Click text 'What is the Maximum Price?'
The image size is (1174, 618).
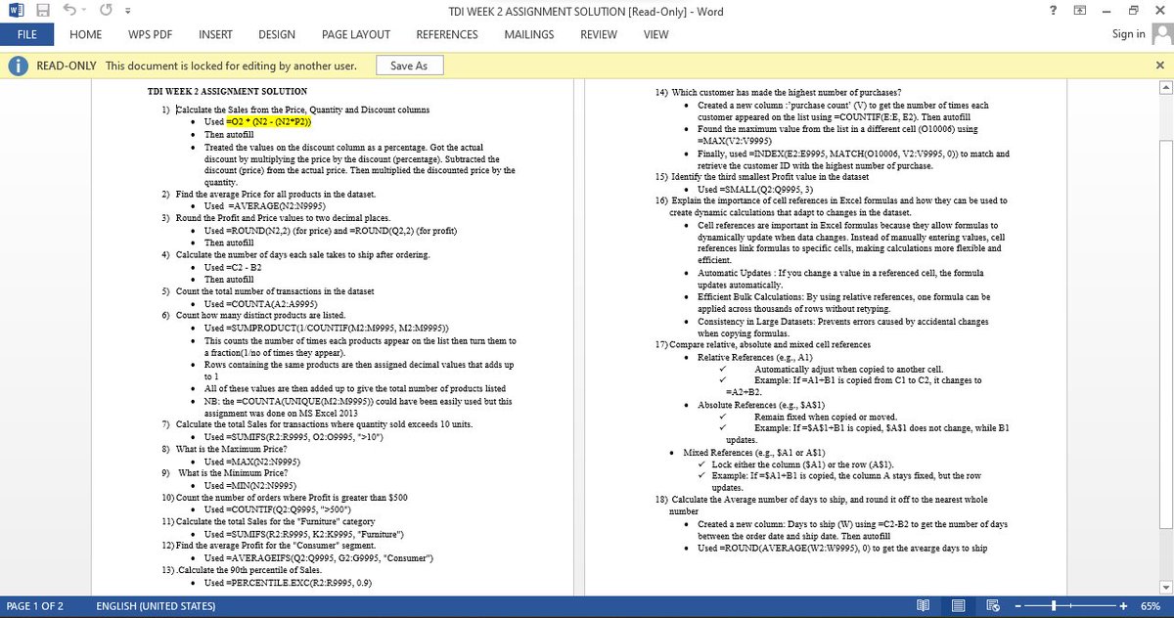tap(231, 449)
